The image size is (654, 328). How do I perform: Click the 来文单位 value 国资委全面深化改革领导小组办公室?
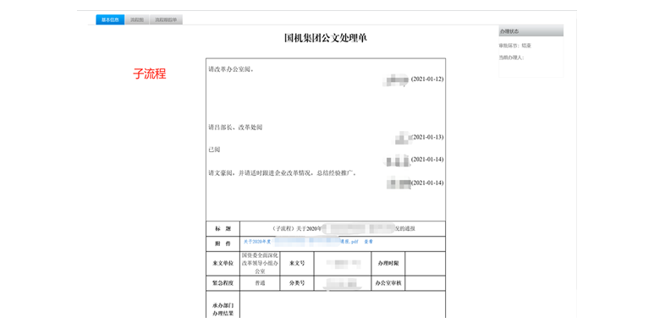tap(260, 263)
